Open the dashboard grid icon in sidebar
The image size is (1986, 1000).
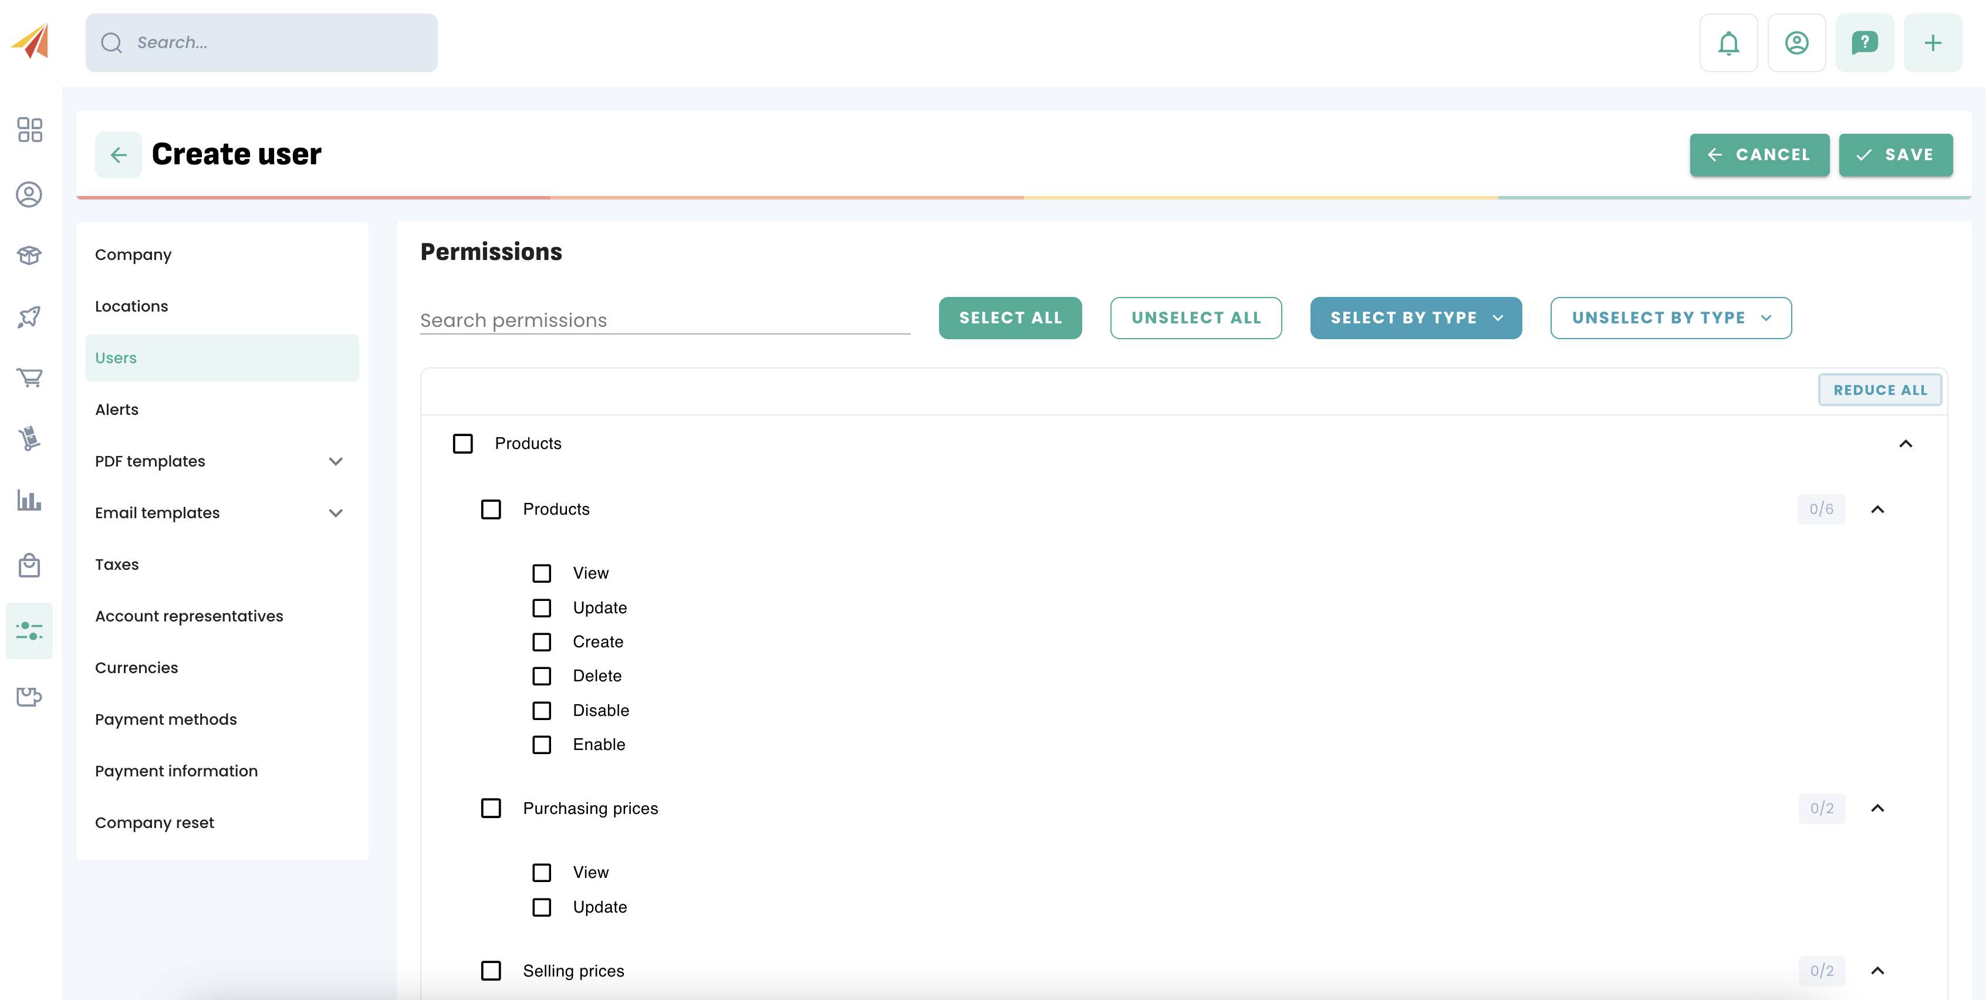[x=29, y=130]
